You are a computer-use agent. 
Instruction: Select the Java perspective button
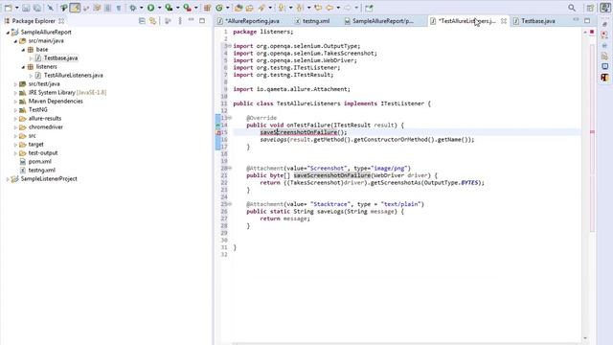604,8
